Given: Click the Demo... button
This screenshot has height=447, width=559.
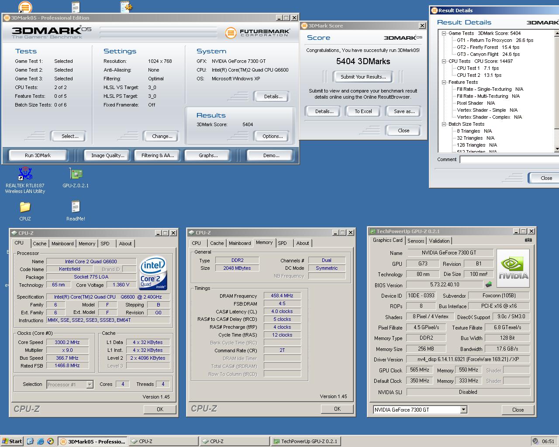Looking at the screenshot, I should (271, 155).
